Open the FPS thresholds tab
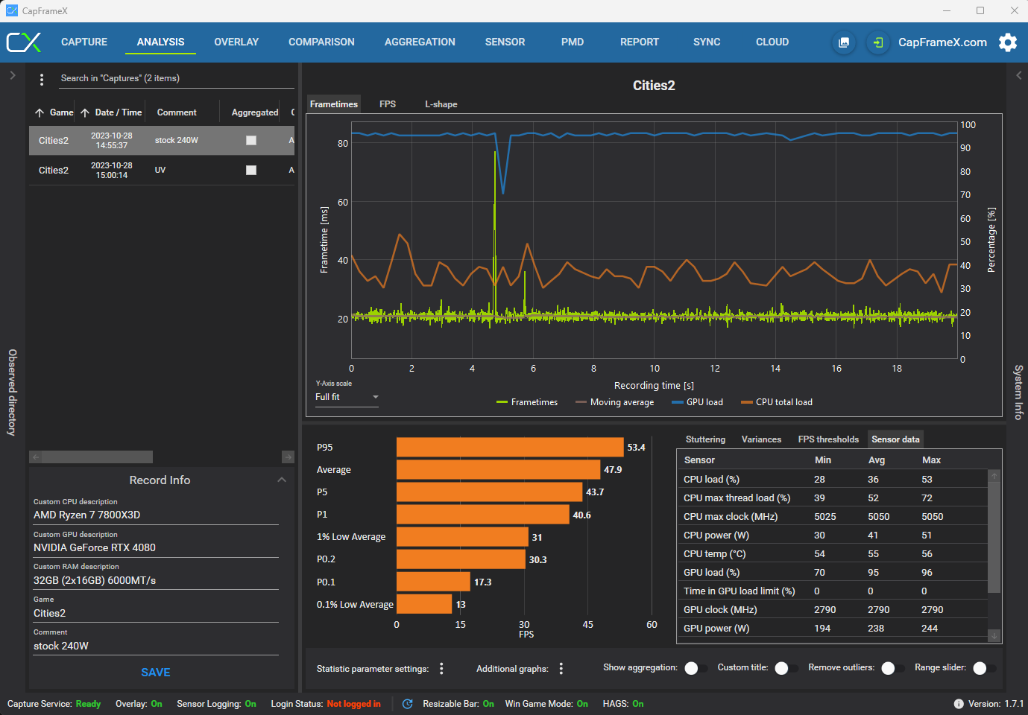1028x715 pixels. [828, 439]
